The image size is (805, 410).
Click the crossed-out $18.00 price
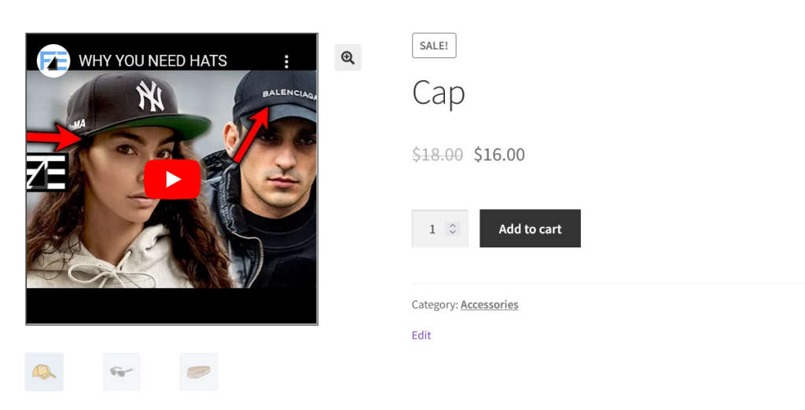(x=438, y=155)
